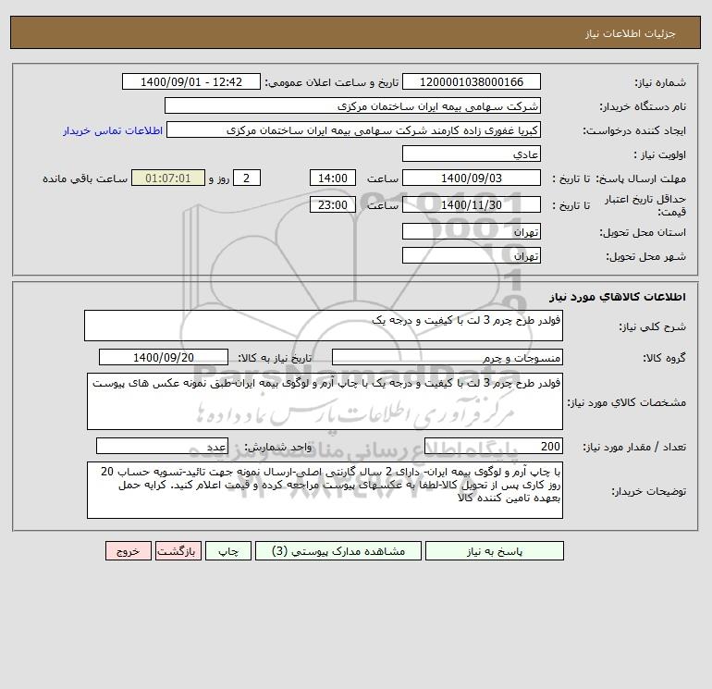Click need date field 1400/09/20
The height and width of the screenshot is (689, 712).
pos(164,357)
